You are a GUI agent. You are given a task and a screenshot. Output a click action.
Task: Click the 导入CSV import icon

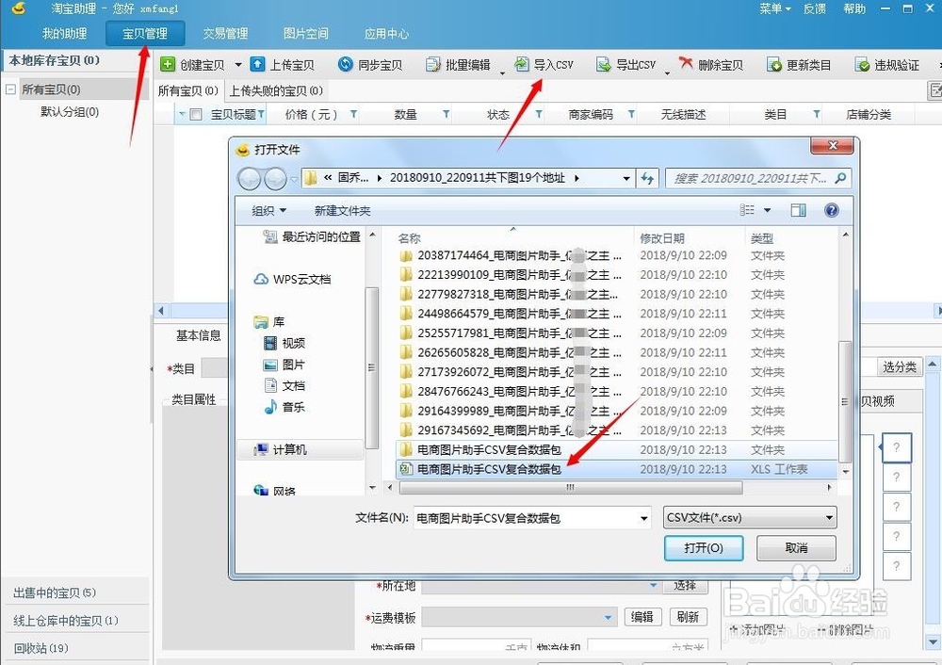tap(522, 64)
